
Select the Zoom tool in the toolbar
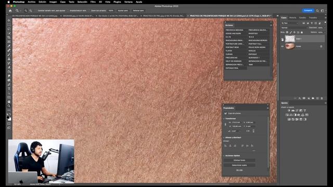point(9,106)
